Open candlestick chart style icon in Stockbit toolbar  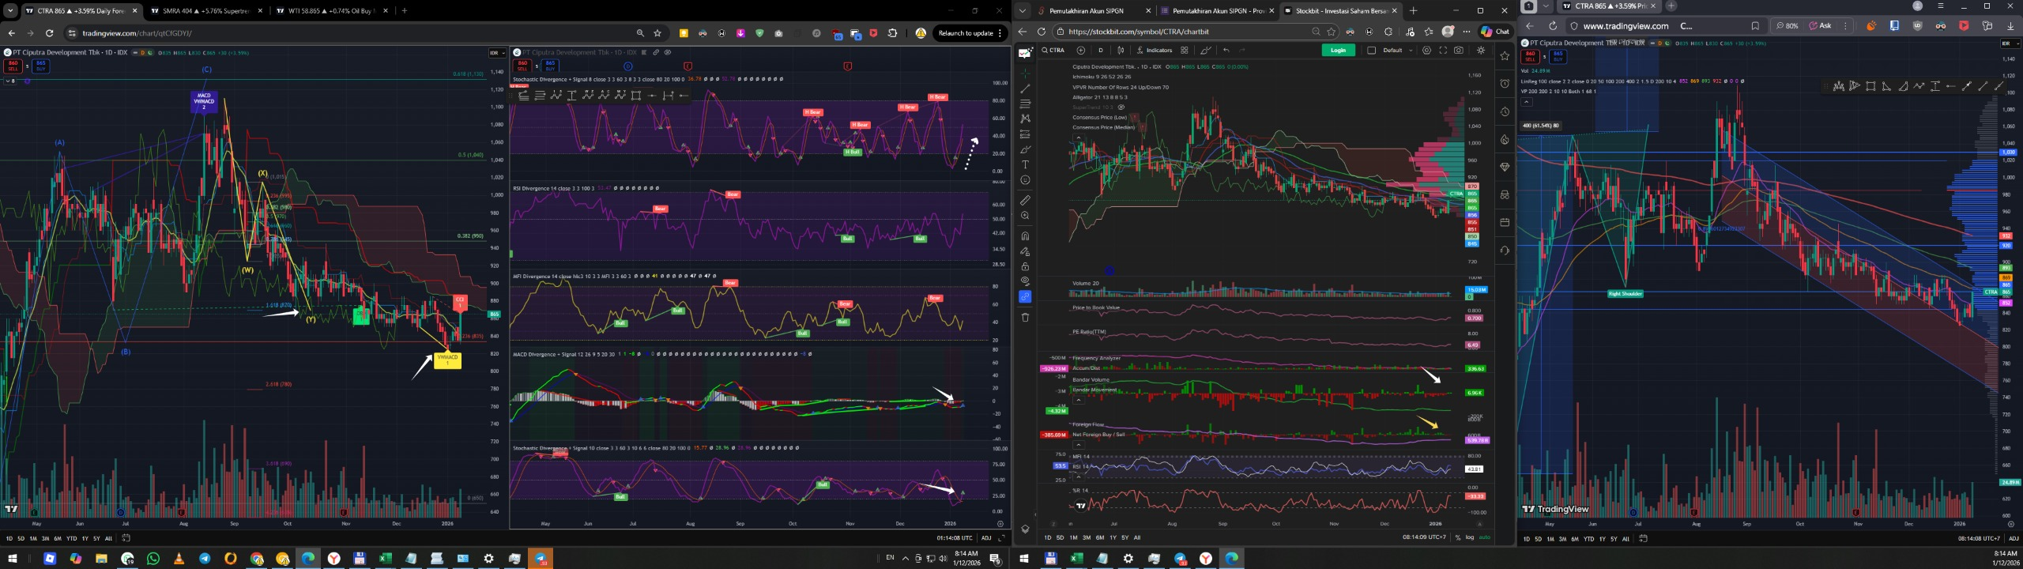pyautogui.click(x=1121, y=50)
